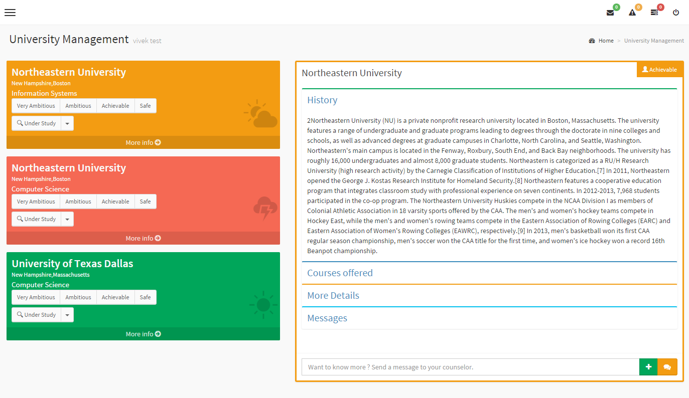
Task: Open Under Study dropdown caret on Texas Dallas card
Action: point(67,315)
